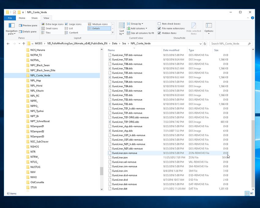Select file EuroLiner.sim-remove
Image resolution: width=260 pixels, height=208 pixels.
point(125,166)
